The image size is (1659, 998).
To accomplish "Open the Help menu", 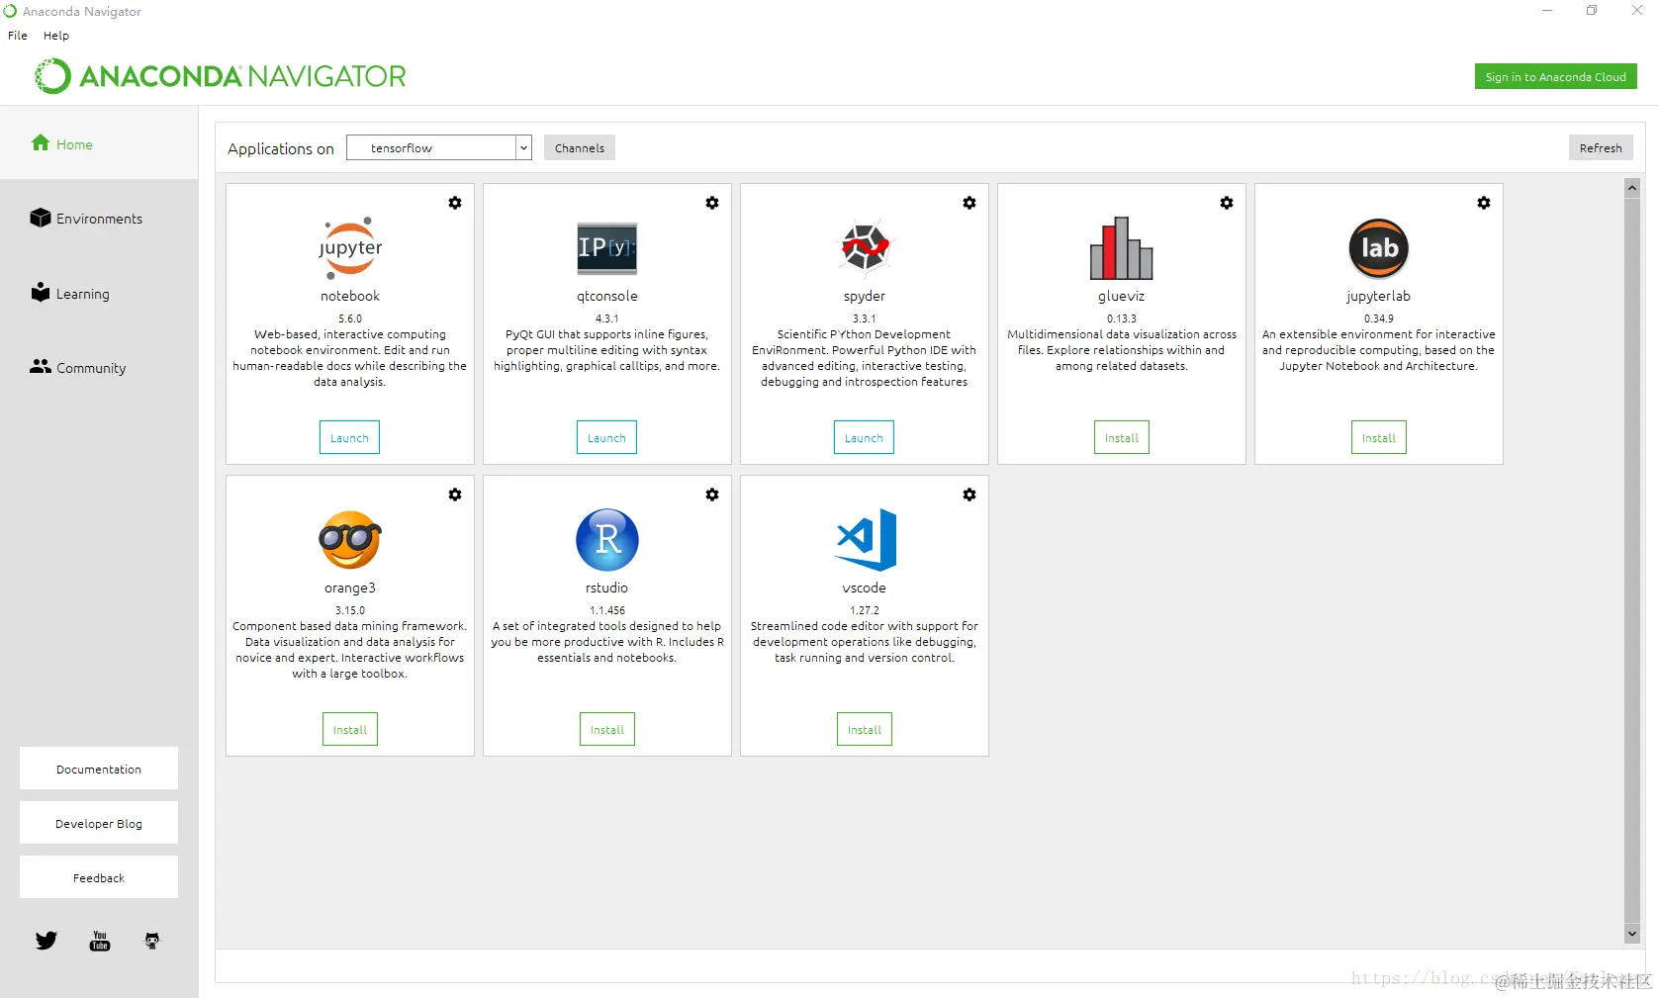I will [x=56, y=36].
